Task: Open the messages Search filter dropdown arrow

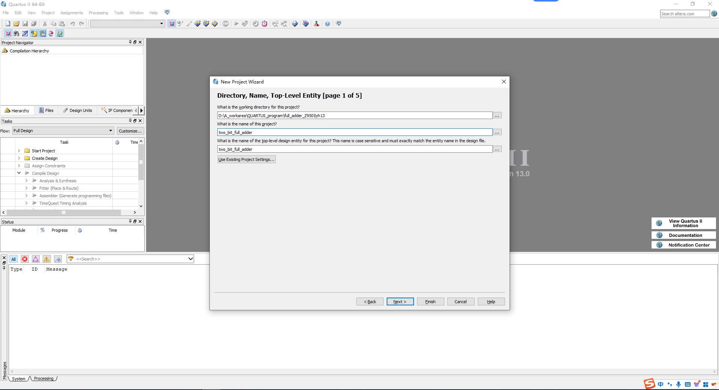Action: point(190,259)
